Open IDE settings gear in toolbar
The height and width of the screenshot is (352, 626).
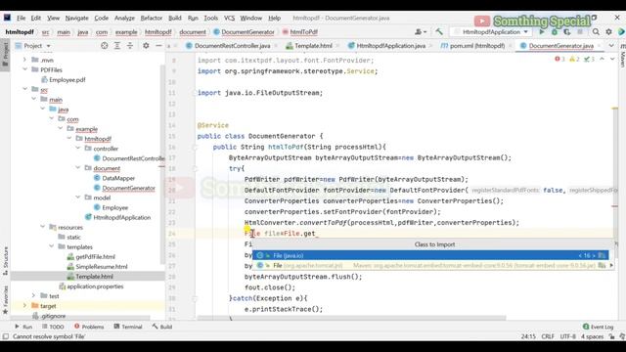click(608, 32)
